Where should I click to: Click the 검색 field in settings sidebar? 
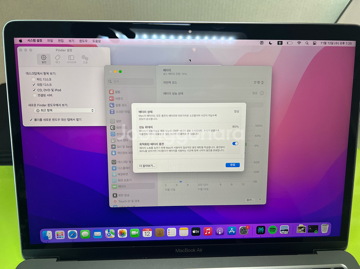132,81
